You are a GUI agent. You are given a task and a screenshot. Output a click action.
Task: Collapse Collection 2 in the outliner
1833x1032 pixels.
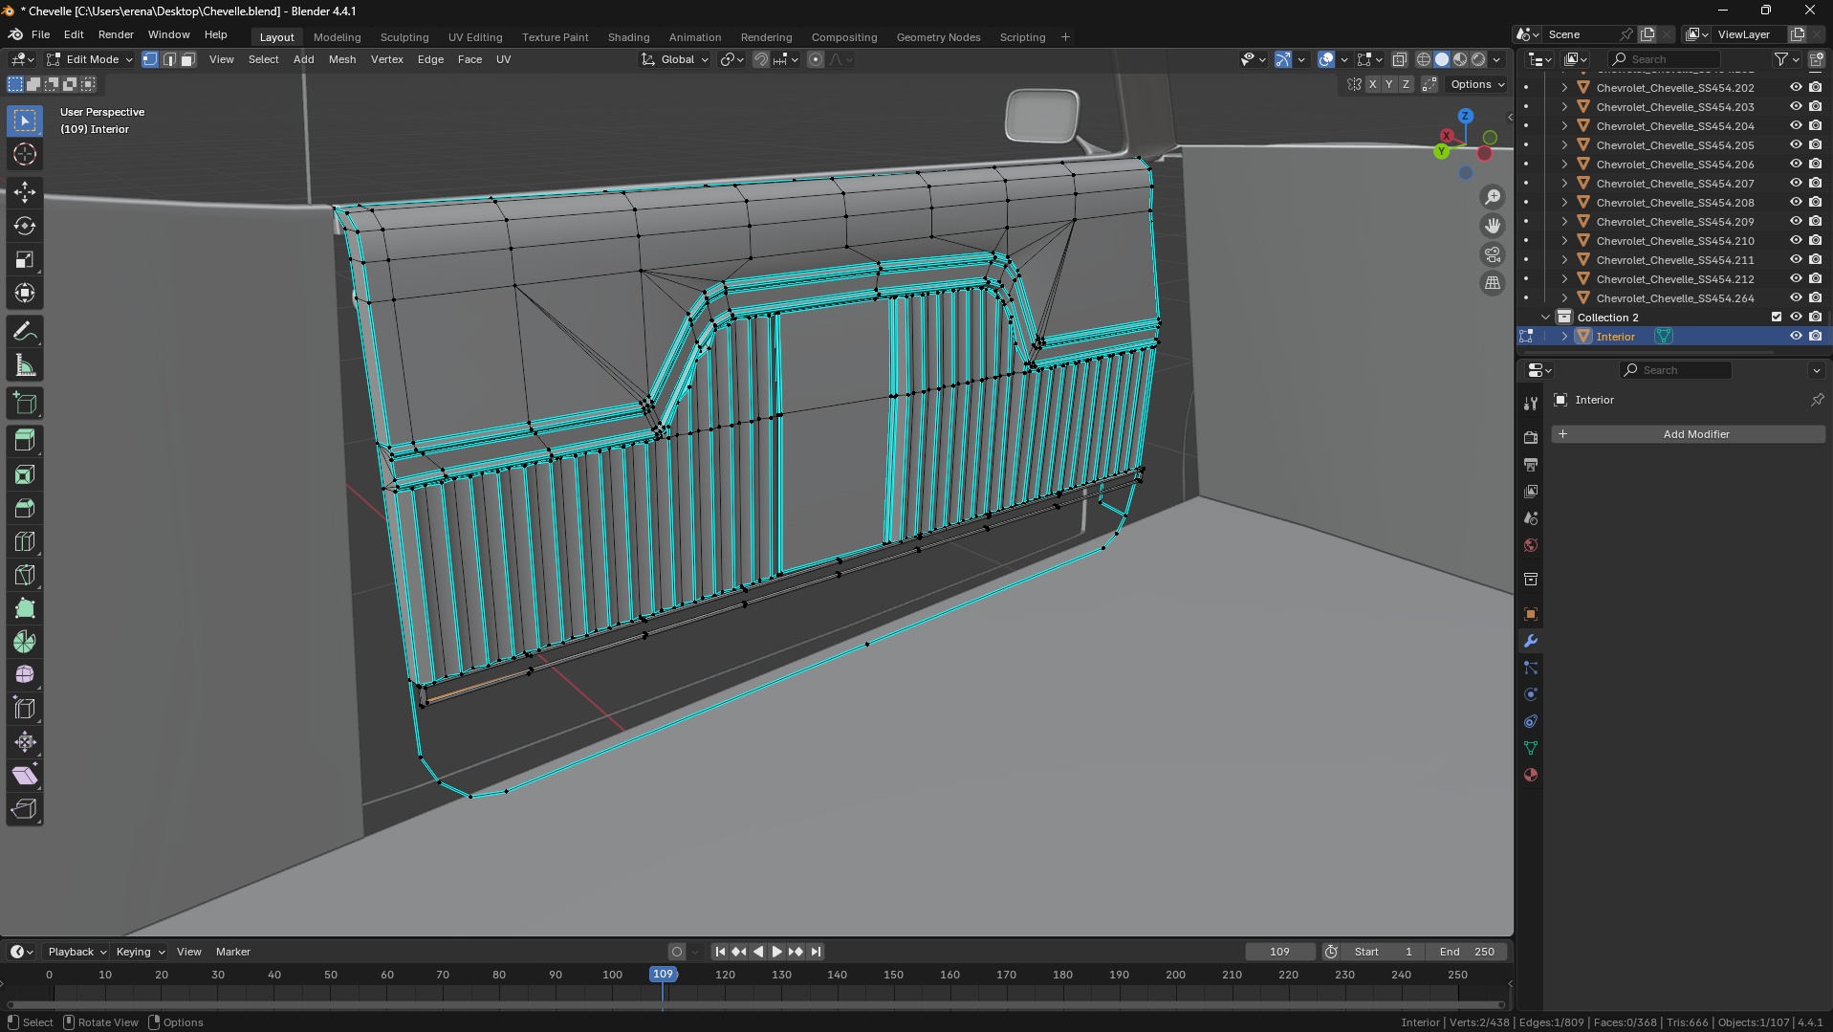click(x=1545, y=318)
